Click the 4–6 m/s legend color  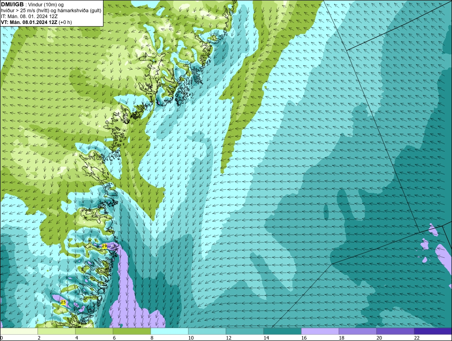94,331
